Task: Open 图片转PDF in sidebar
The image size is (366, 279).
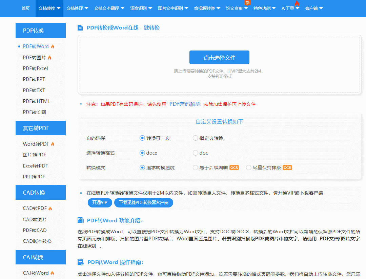Action: click(x=35, y=155)
